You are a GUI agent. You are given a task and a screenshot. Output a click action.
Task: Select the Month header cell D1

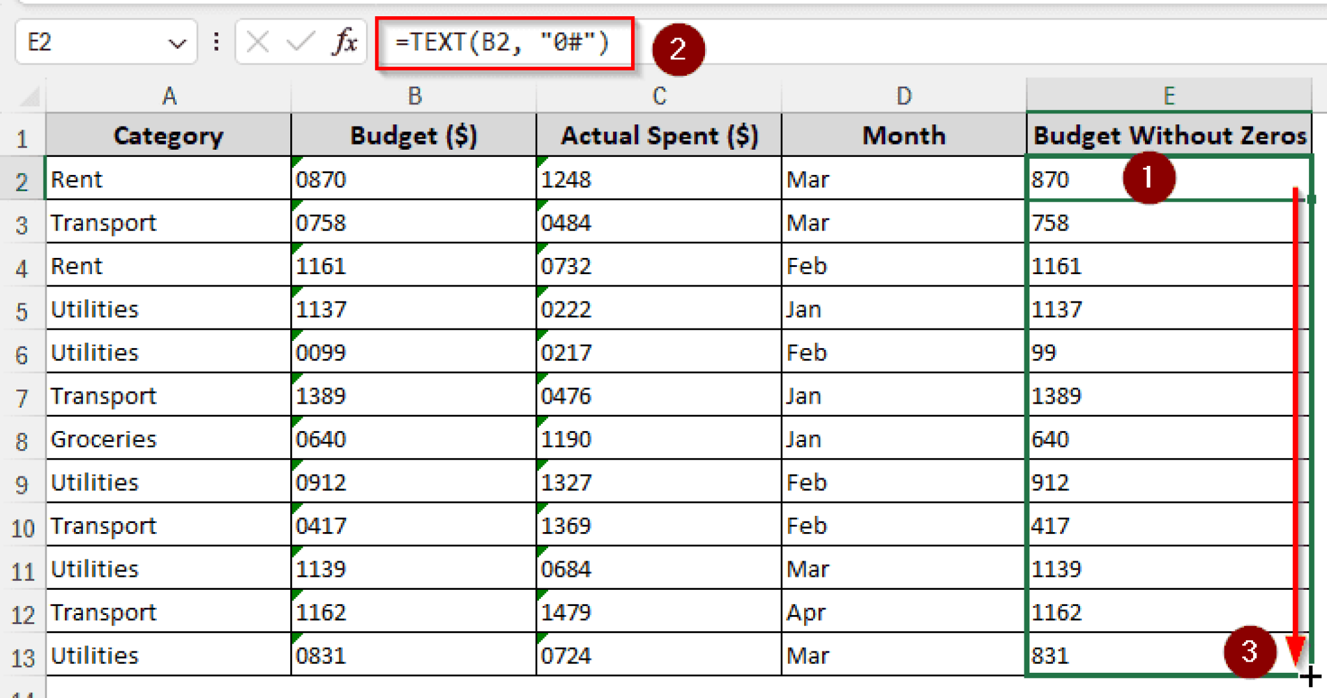pos(904,135)
